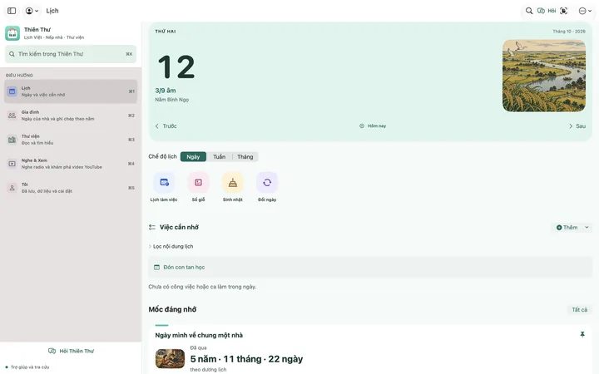Screen dimensions: 599x374
Task: Click the Năm Bính Ngọ label
Action: tap(172, 100)
